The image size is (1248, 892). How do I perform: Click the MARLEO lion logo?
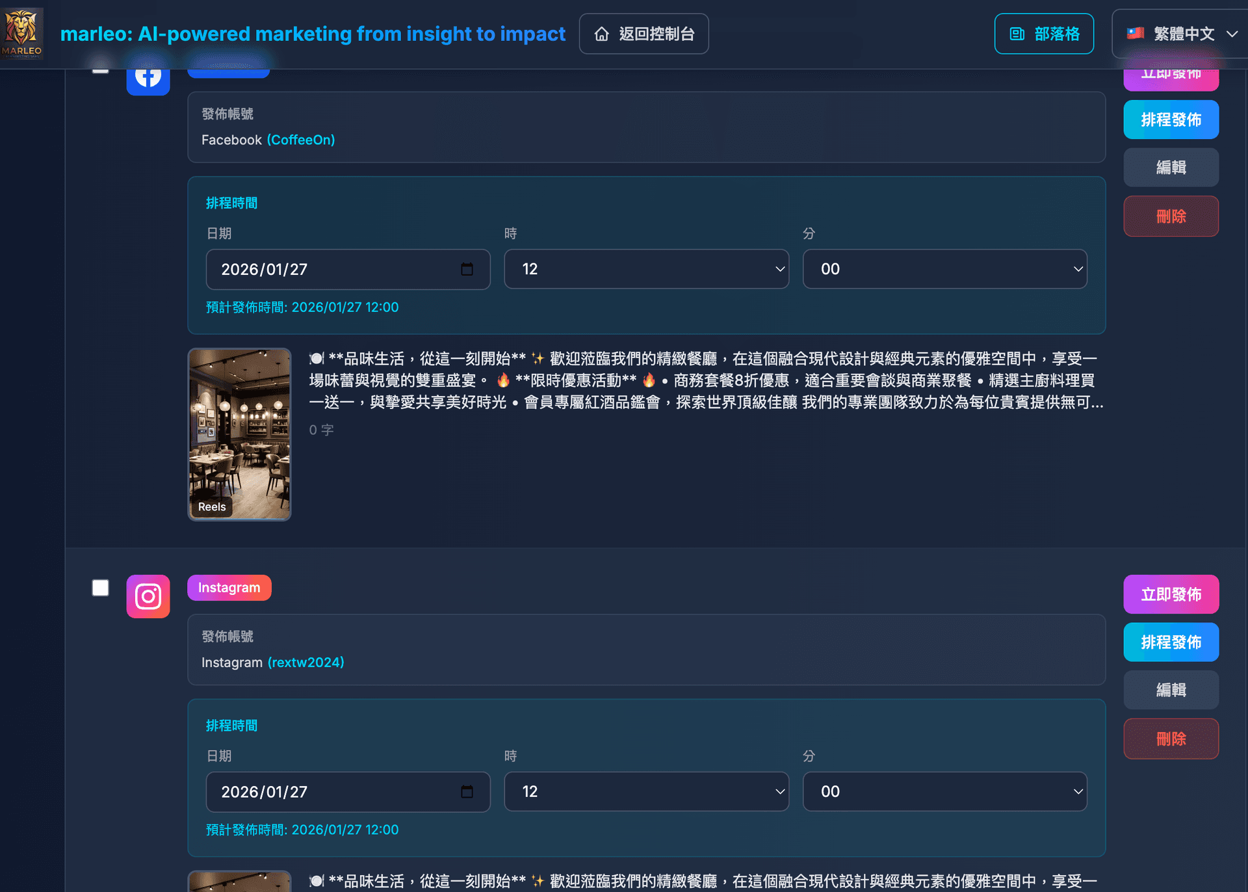[22, 34]
